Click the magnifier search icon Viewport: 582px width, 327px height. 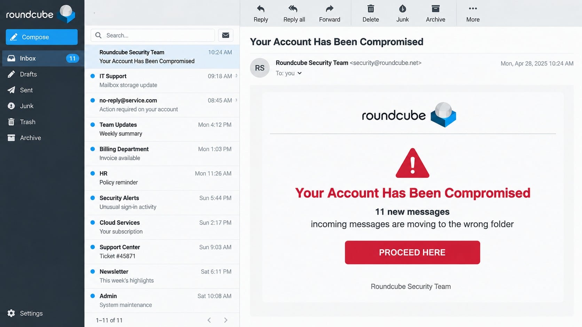point(99,35)
